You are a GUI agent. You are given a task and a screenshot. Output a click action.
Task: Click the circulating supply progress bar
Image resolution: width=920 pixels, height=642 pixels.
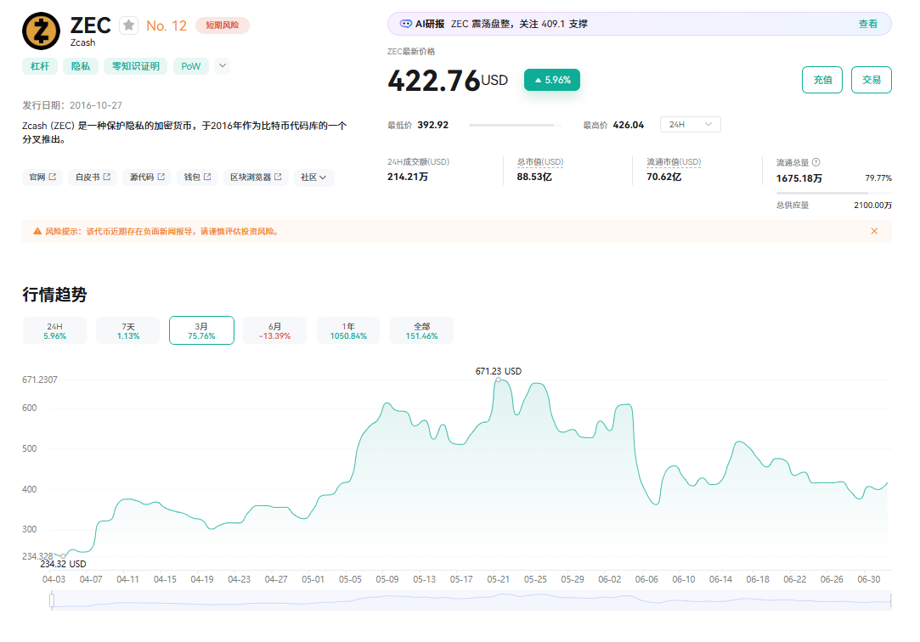833,193
